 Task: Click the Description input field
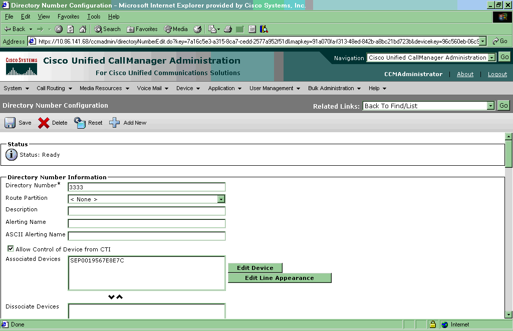click(147, 211)
